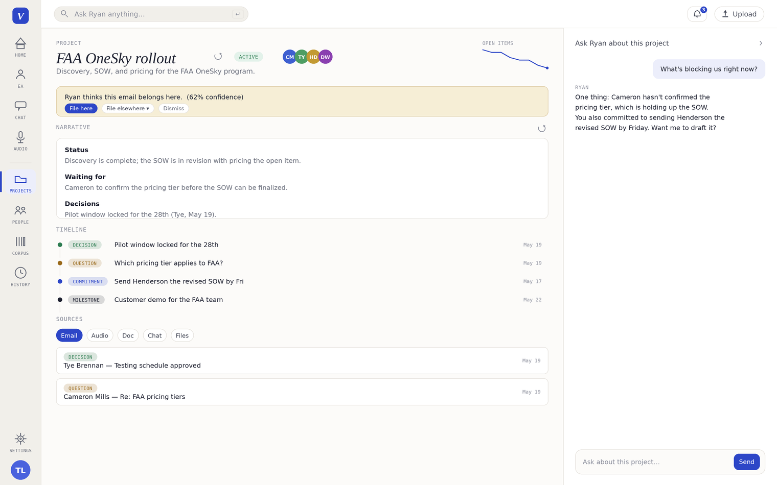
Task: Click the FAA OneSky rollout title
Action: 116,58
